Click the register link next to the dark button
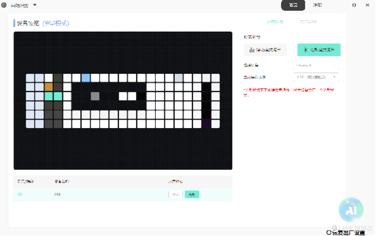Viewport: 376px width, 236px height. click(317, 5)
